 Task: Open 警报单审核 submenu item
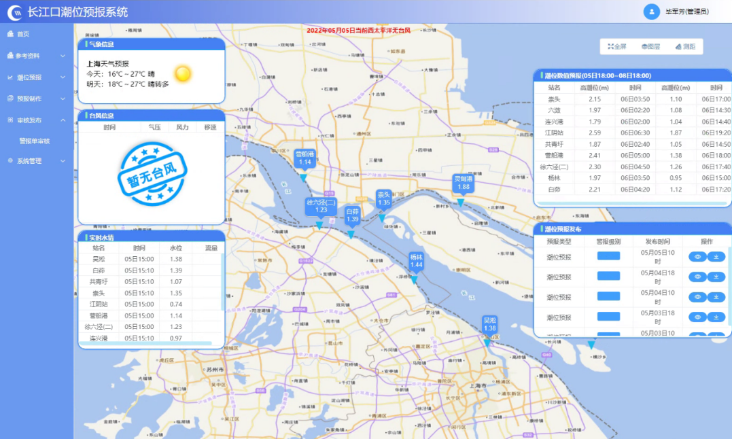click(x=35, y=141)
